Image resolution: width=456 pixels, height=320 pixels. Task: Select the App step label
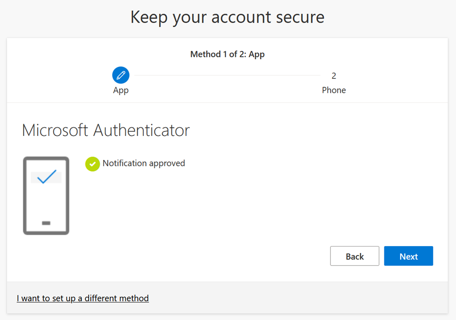click(x=121, y=90)
